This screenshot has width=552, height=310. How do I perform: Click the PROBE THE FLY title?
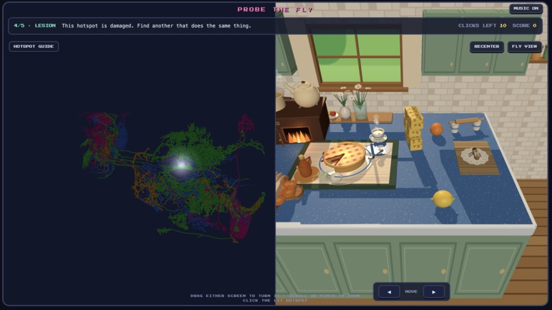pyautogui.click(x=275, y=10)
